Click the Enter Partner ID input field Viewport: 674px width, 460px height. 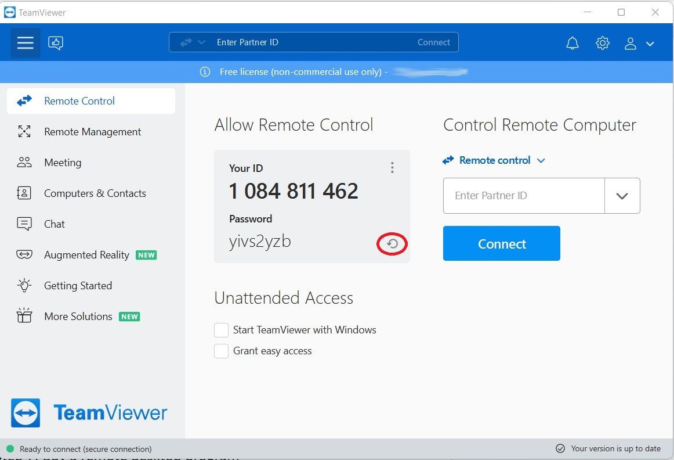(x=522, y=195)
